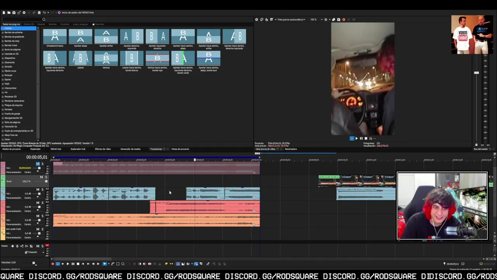
Task: Solo the new audio track
Action: point(42,229)
